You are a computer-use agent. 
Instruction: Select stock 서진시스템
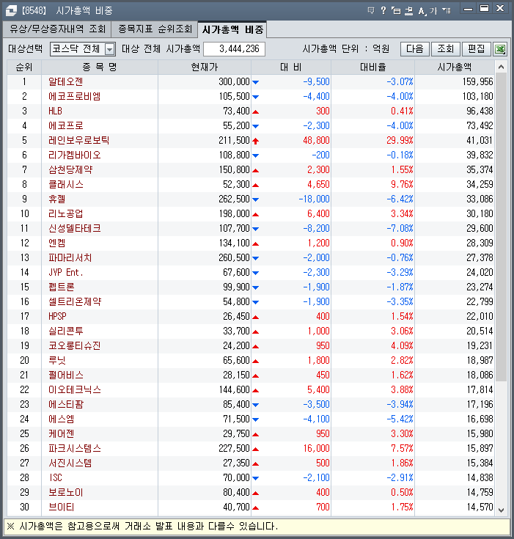(x=70, y=463)
